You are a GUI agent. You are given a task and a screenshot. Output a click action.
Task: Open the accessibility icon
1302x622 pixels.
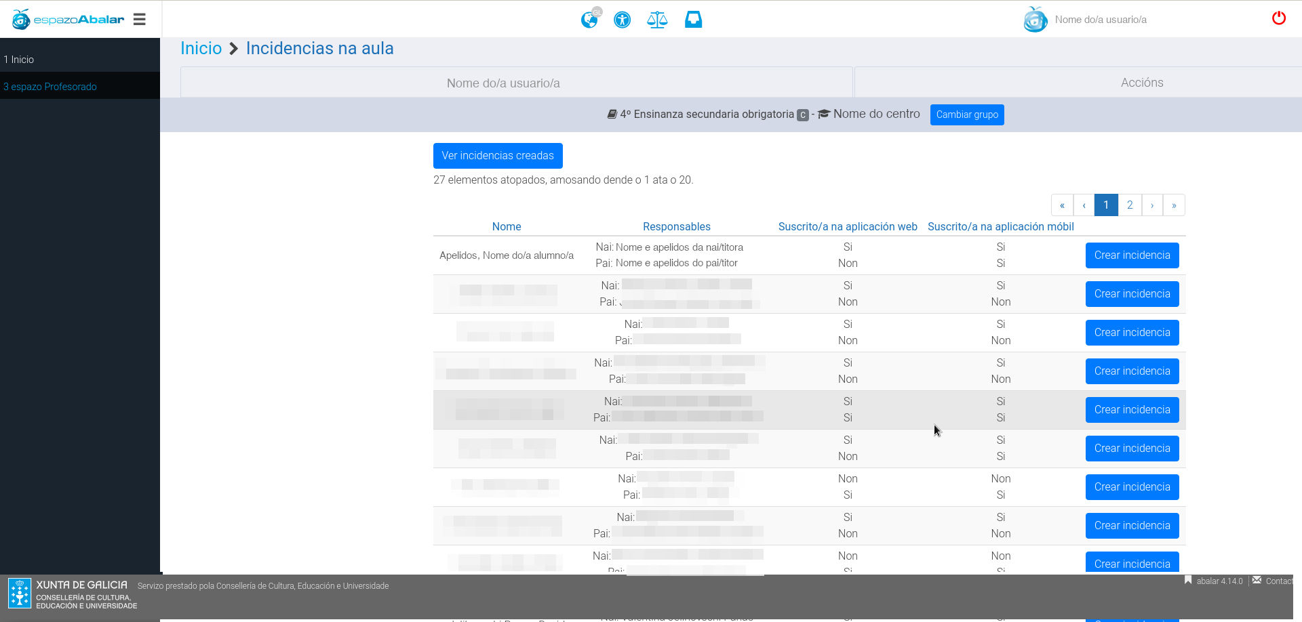(622, 20)
